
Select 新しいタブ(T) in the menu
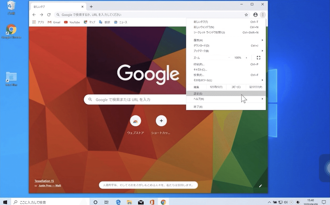pos(226,22)
